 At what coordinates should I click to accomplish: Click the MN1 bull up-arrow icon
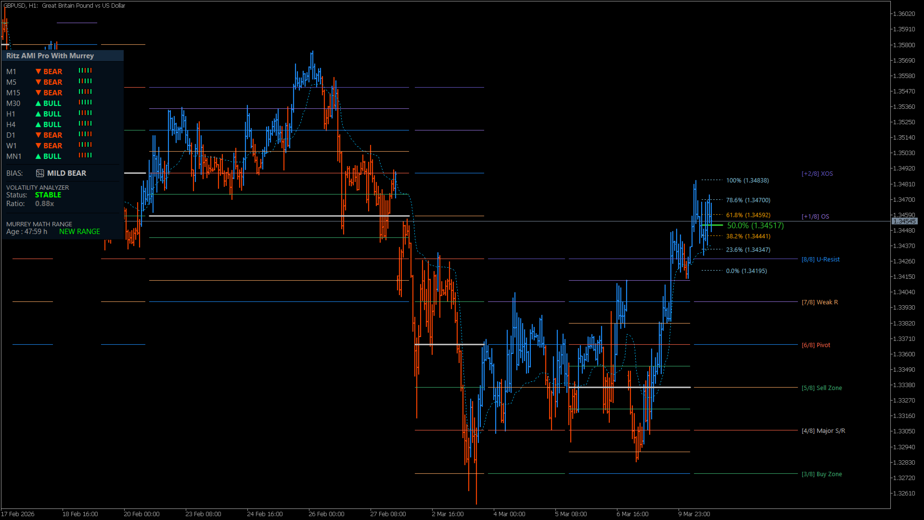point(38,156)
